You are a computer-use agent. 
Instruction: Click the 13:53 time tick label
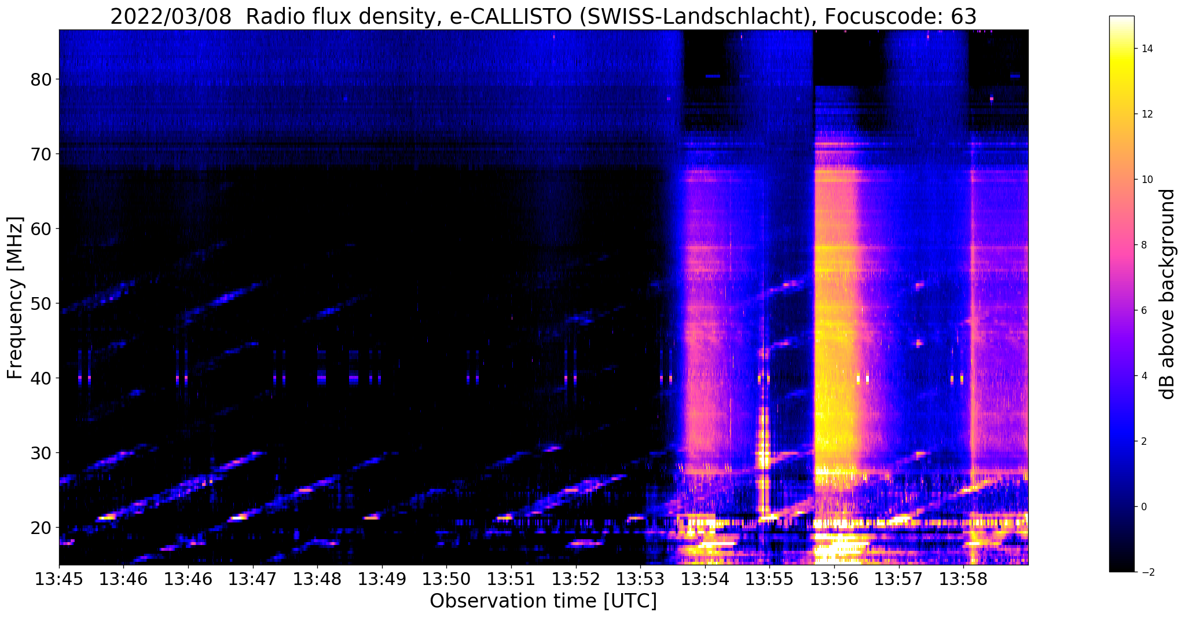(640, 579)
